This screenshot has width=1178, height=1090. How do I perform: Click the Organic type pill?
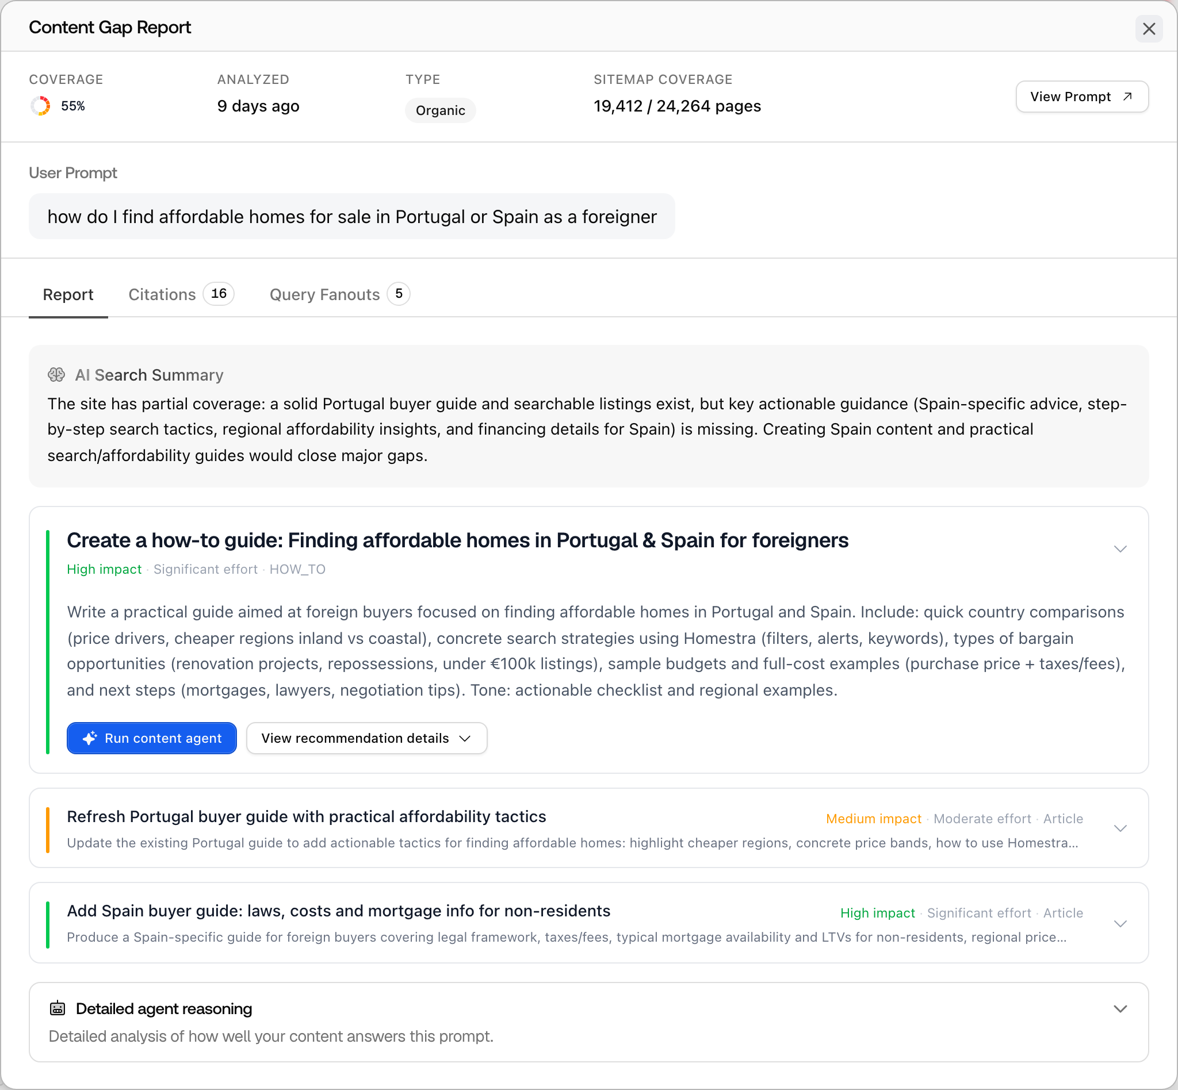[440, 110]
